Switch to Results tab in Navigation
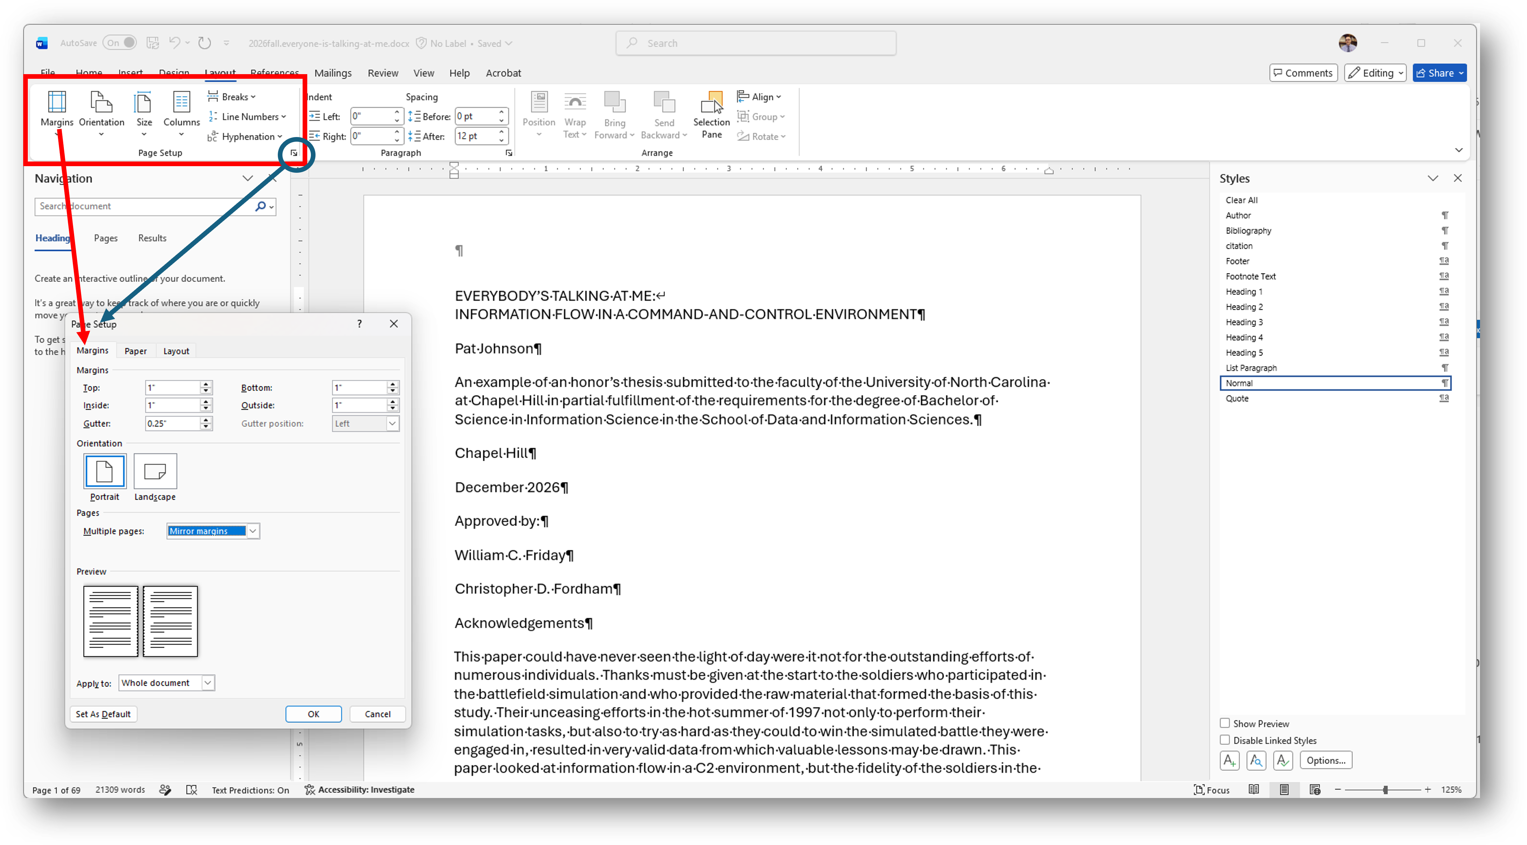This screenshot has height=845, width=1527. 152,238
